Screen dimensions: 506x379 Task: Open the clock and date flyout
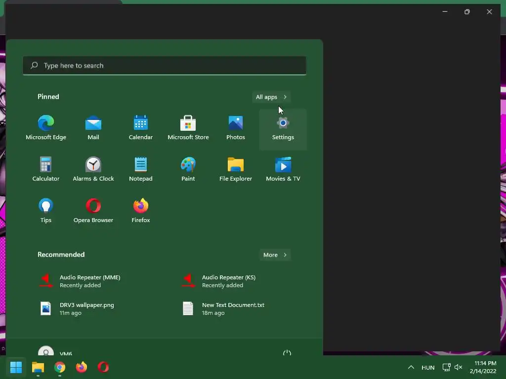(x=483, y=367)
